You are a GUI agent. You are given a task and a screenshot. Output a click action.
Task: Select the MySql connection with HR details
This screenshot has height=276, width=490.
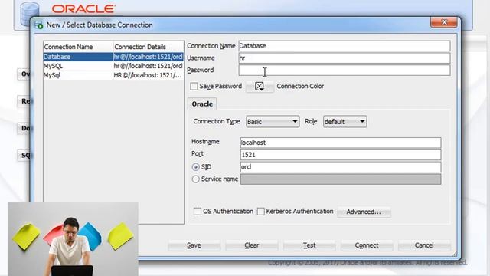click(x=113, y=75)
